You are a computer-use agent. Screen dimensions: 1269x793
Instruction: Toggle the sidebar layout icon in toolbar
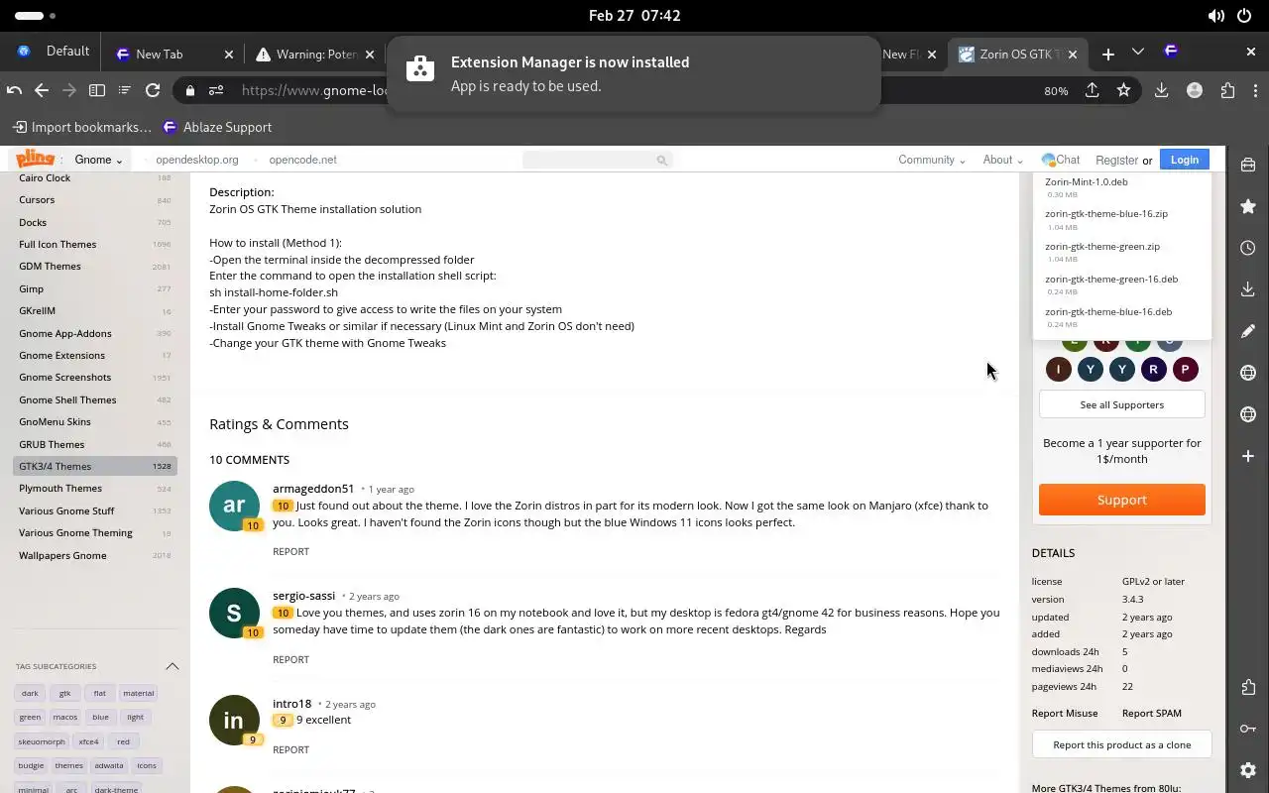click(97, 90)
